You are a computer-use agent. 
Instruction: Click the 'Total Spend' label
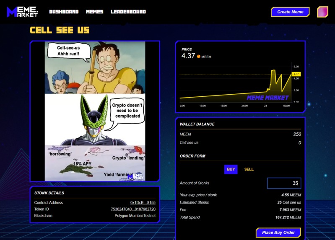click(x=190, y=217)
